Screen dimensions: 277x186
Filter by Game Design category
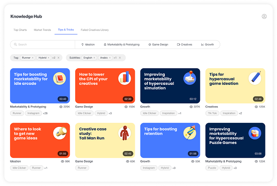[158, 45]
